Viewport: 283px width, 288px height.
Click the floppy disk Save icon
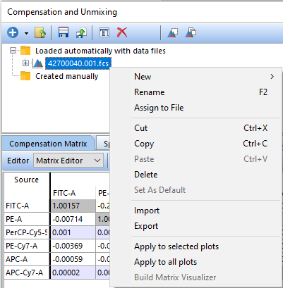coord(64,32)
